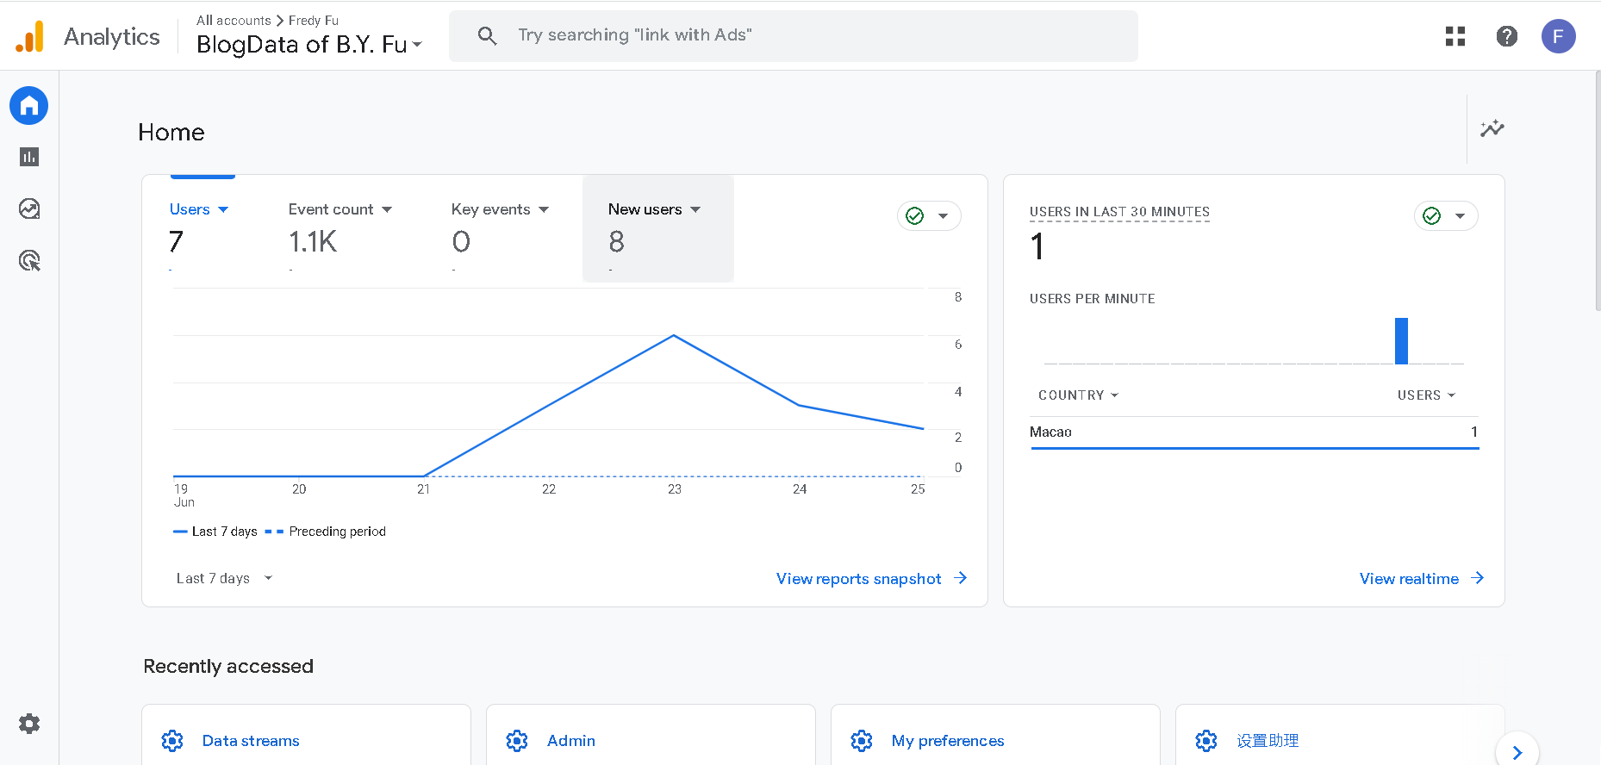Open the Reports section icon
The image size is (1601, 765).
[x=29, y=157]
